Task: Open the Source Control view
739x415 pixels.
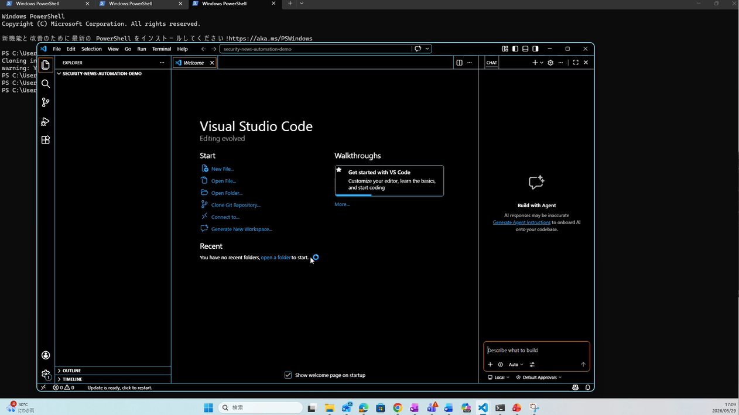Action: click(46, 102)
